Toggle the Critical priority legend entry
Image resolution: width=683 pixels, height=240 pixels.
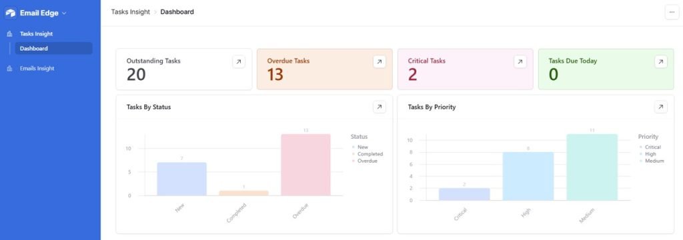(650, 147)
